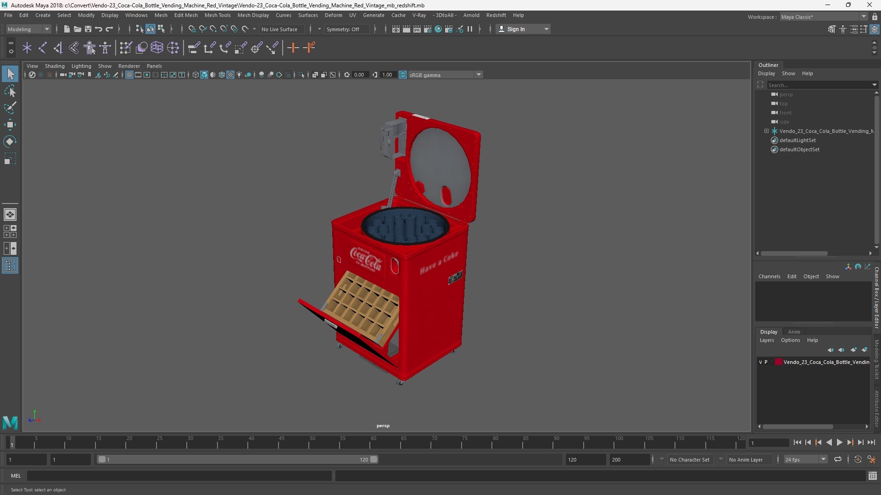The height and width of the screenshot is (495, 881).
Task: Activate the Paint Selection tool
Action: click(x=10, y=108)
